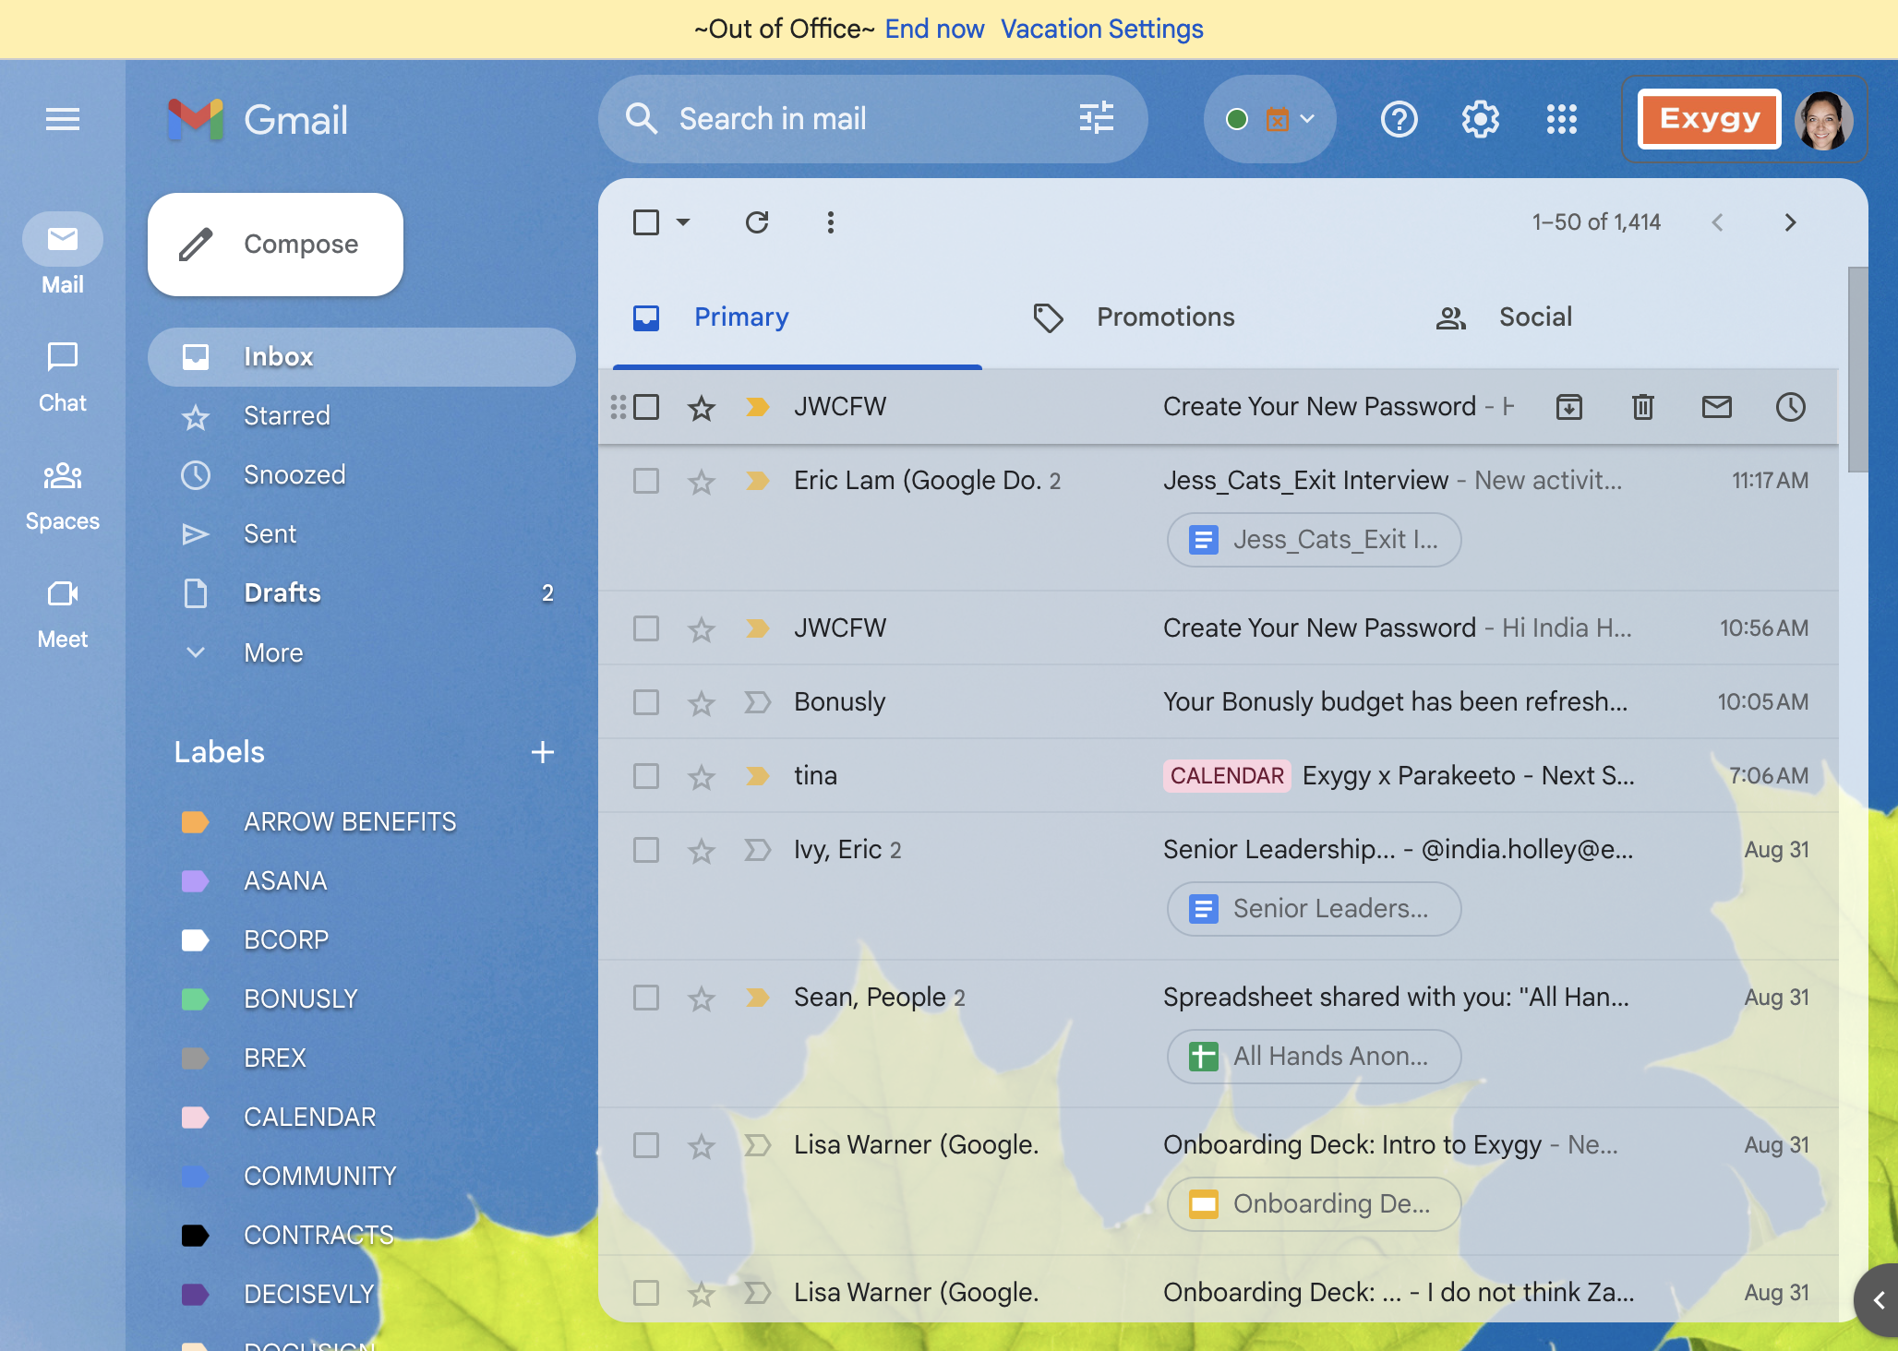Tick the select-all checkbox in the toolbar

[646, 222]
